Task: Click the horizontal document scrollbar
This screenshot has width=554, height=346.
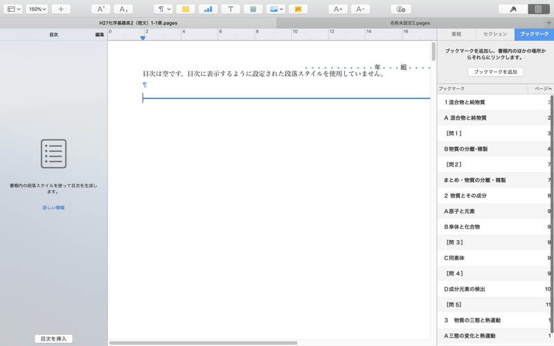Action: (x=203, y=343)
